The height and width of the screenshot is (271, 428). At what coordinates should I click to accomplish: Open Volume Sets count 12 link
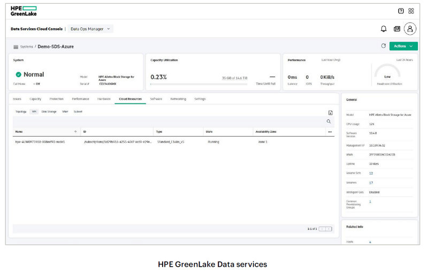click(371, 173)
